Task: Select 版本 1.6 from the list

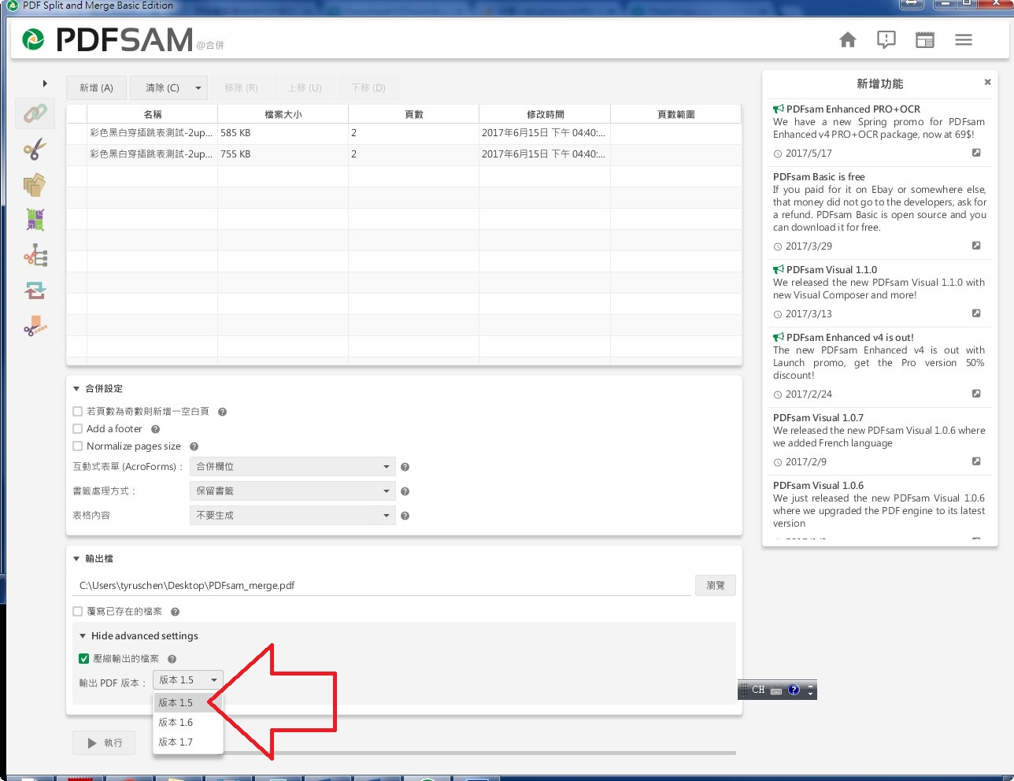Action: pyautogui.click(x=176, y=723)
